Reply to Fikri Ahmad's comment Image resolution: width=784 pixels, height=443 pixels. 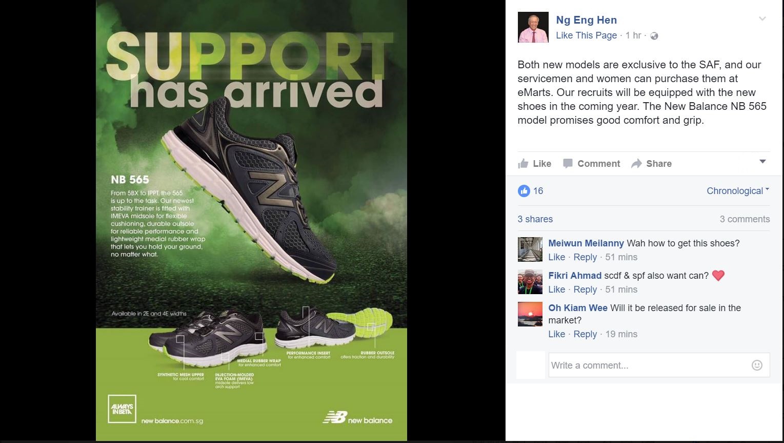[585, 290]
